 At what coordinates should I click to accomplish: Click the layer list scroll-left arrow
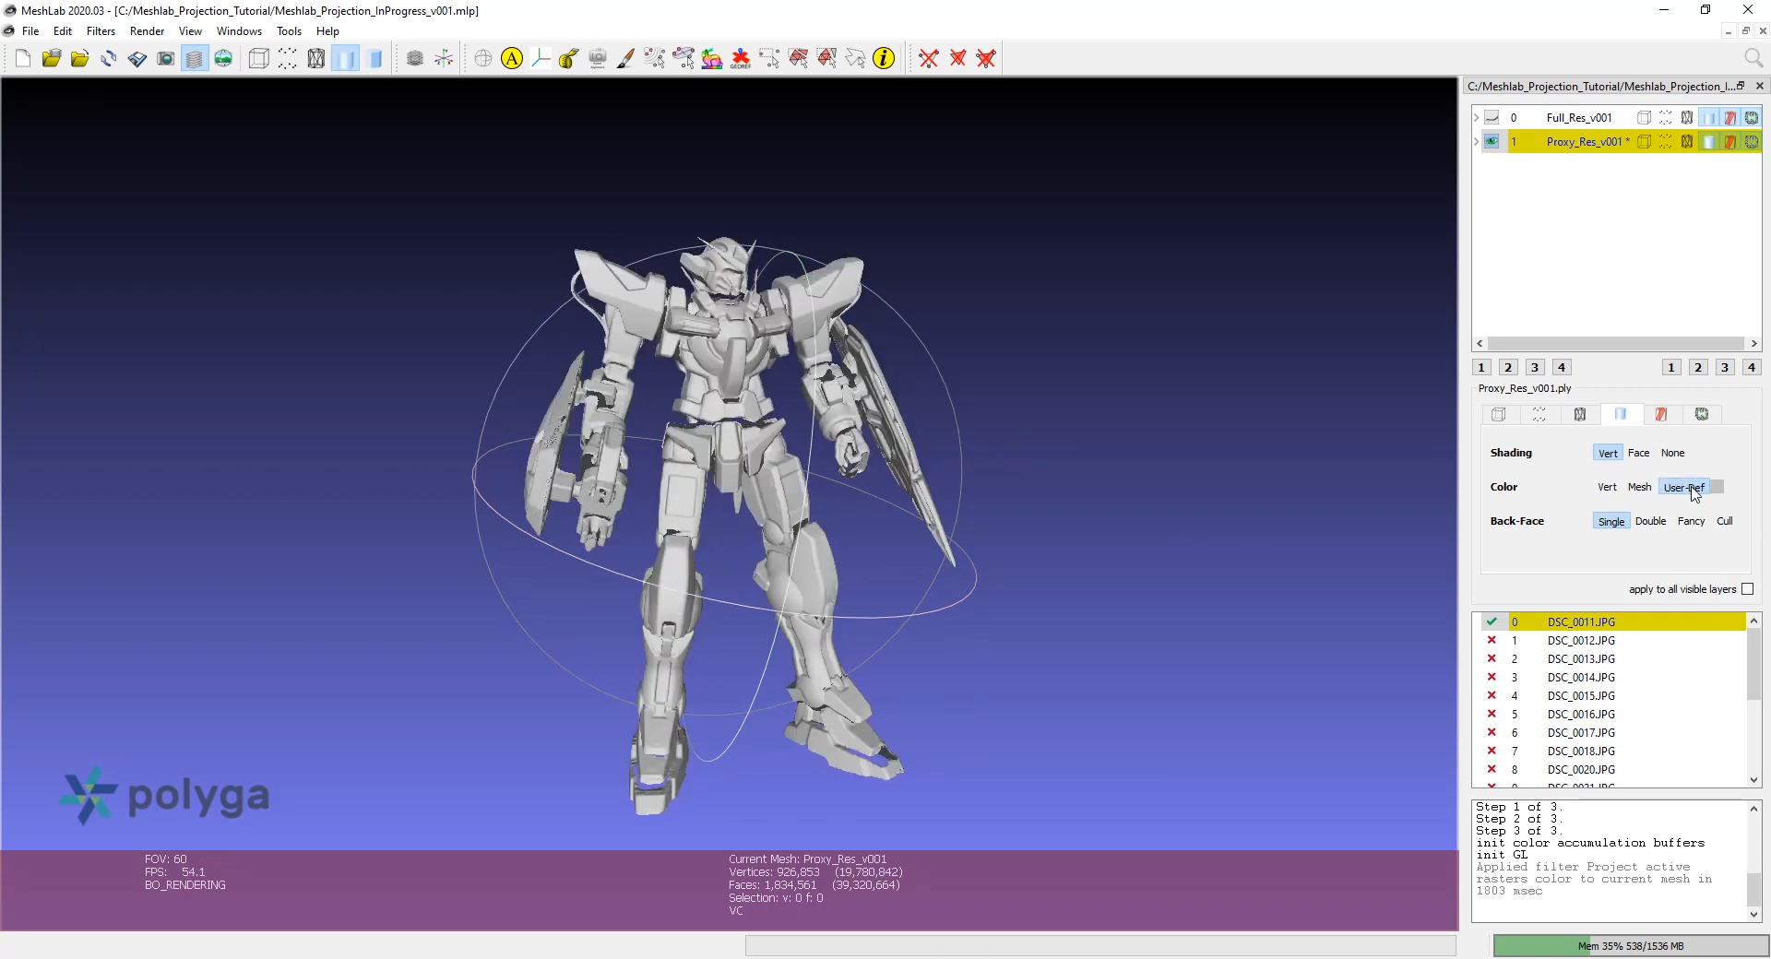1480,344
